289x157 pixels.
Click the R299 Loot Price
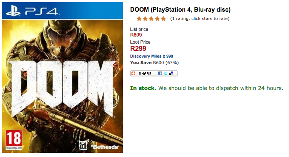point(138,48)
